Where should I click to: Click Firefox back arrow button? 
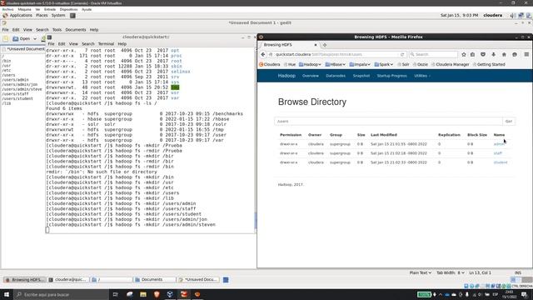(263, 54)
